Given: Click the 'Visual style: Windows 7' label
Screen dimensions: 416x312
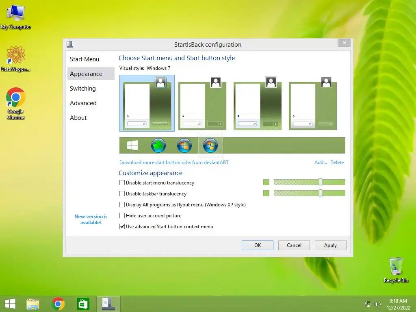Looking at the screenshot, I should tap(145, 68).
